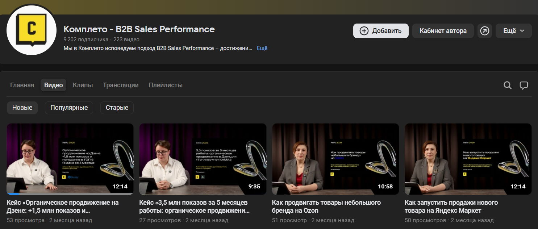
Task: Click title Как продвигать товары небольшого бренда на Ozon
Action: 326,206
